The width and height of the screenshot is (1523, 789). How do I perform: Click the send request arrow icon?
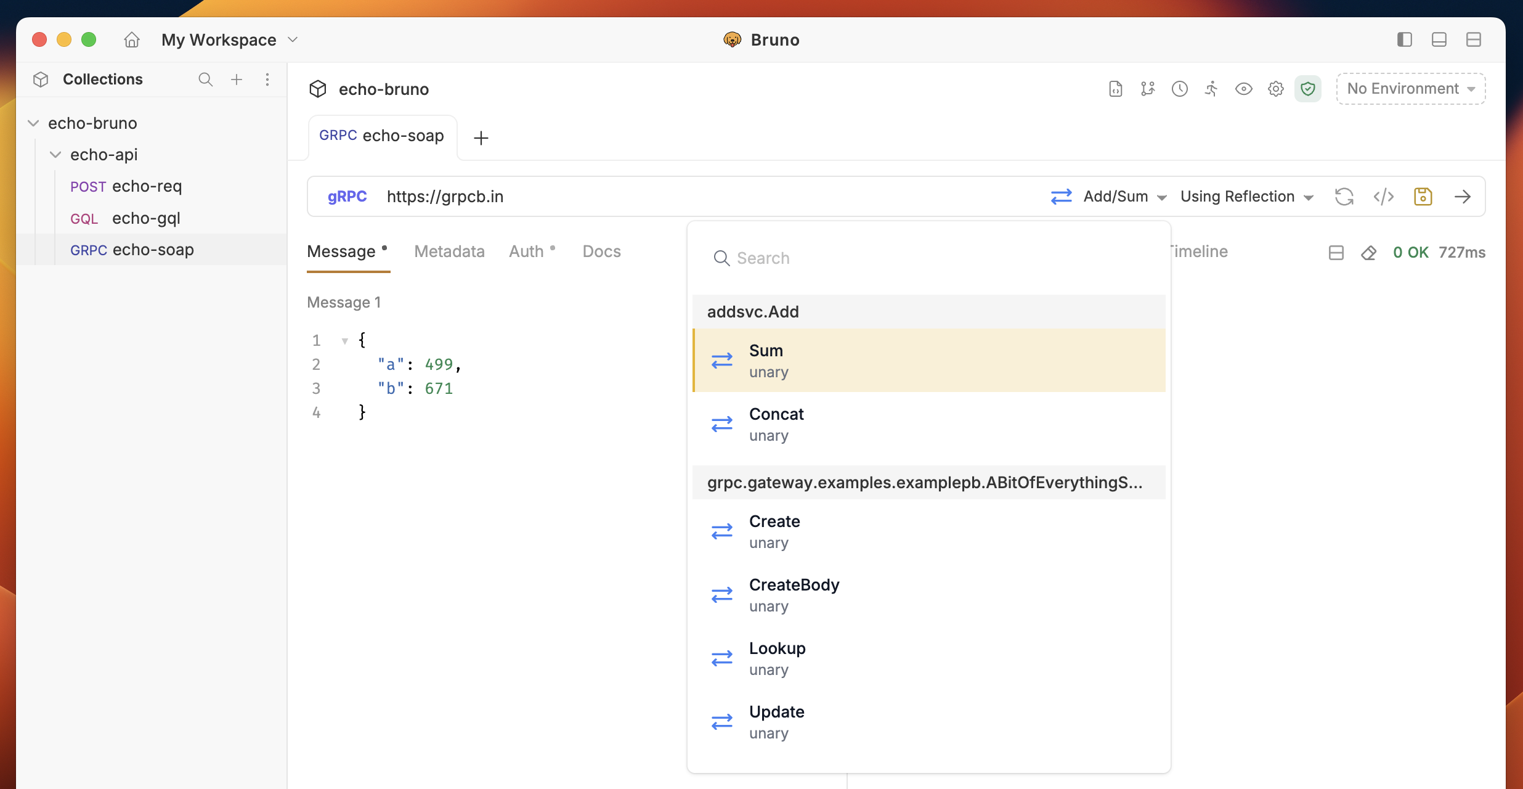pyautogui.click(x=1462, y=197)
